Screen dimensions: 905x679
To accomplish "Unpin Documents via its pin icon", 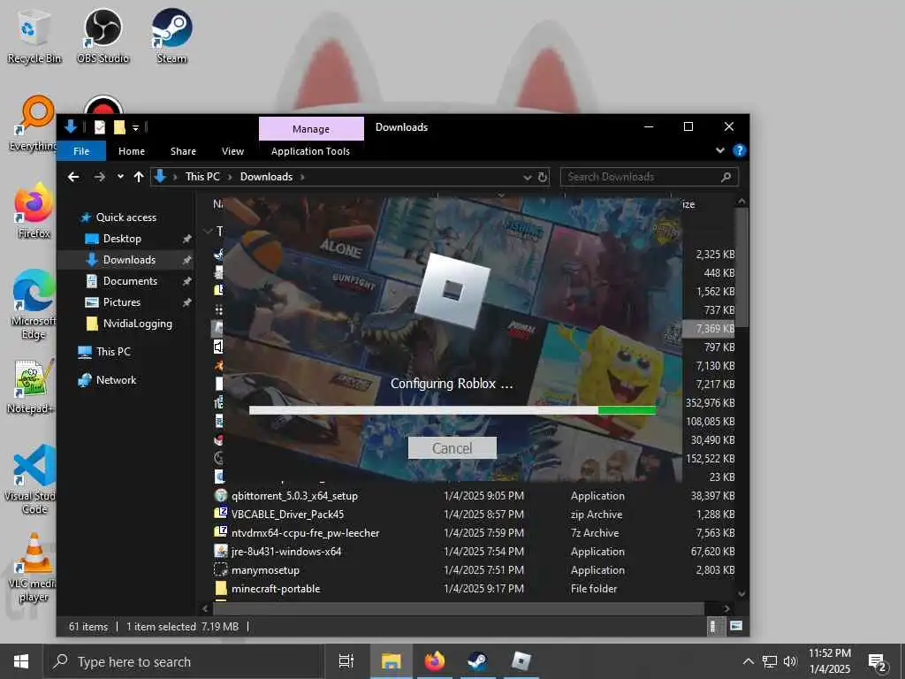I will 186,282.
